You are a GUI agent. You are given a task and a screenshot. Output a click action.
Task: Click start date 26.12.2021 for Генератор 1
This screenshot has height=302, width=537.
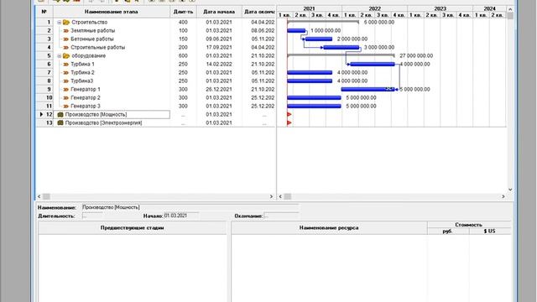219,90
